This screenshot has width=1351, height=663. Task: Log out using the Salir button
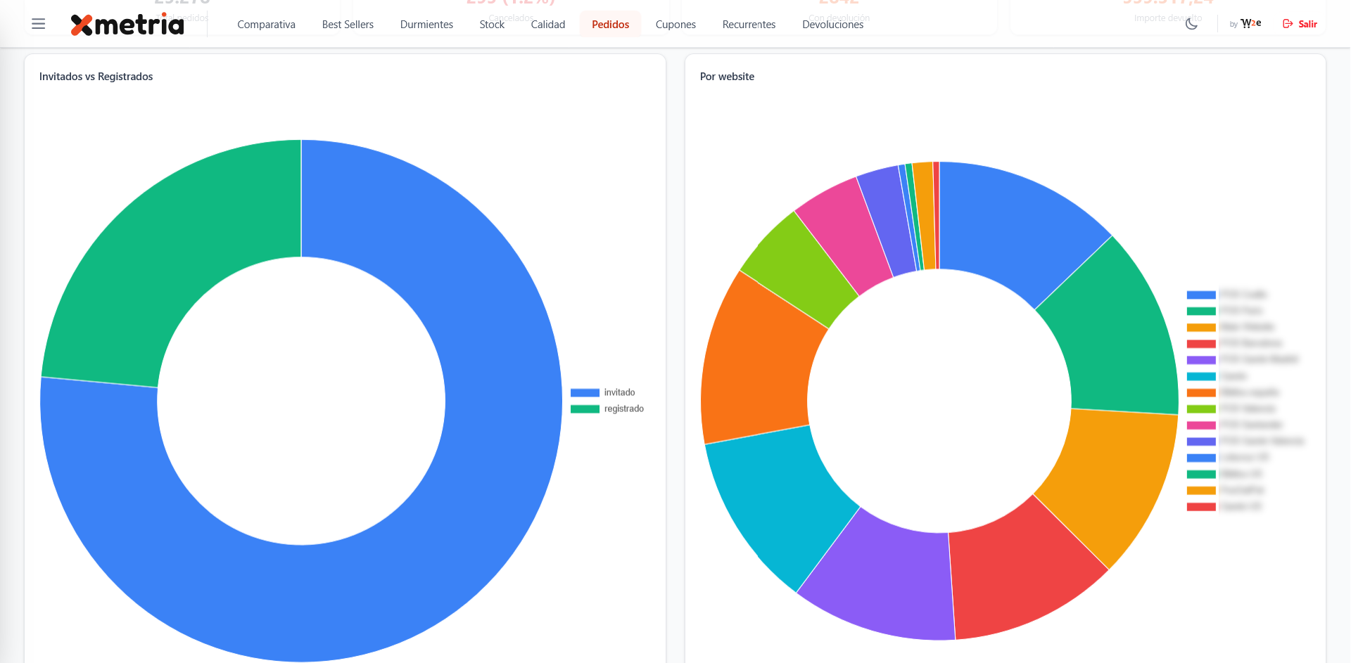(1300, 24)
